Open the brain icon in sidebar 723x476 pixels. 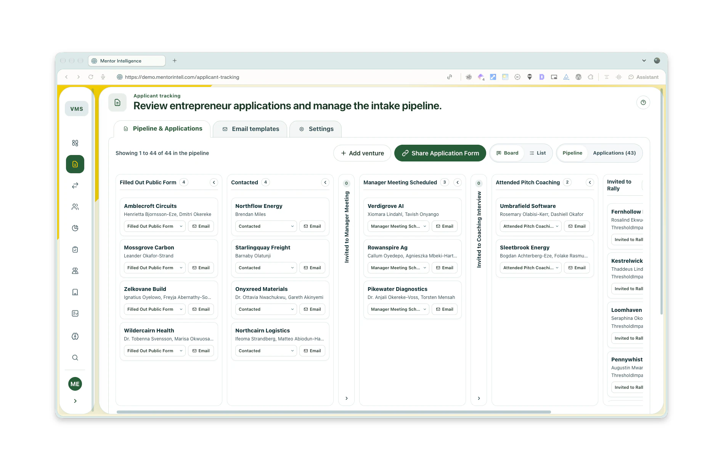pos(75,336)
